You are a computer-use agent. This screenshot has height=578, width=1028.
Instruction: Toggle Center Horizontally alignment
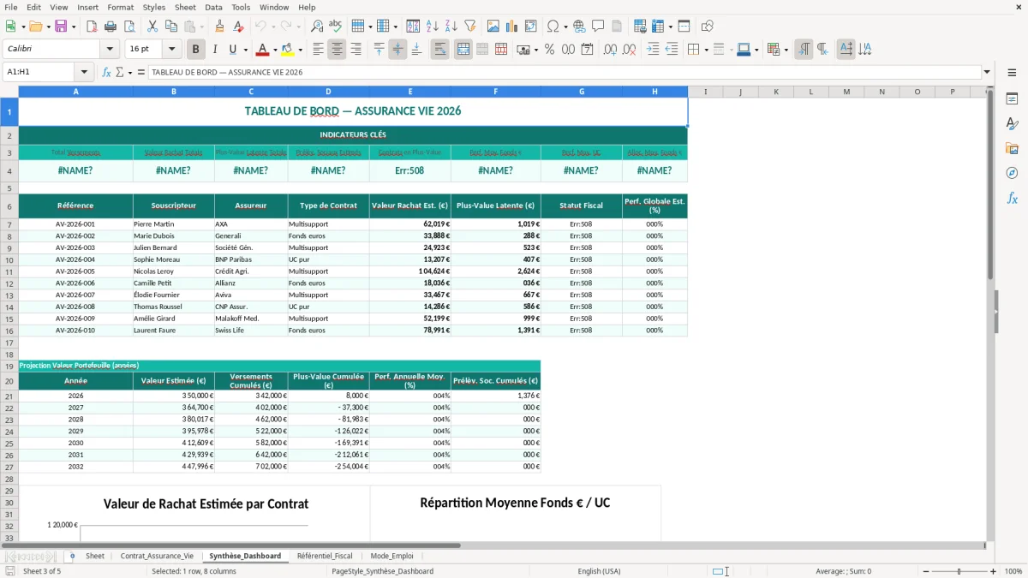(338, 50)
